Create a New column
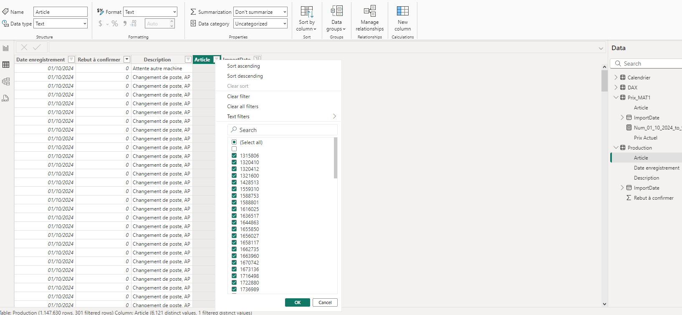682x315 pixels. [402, 19]
